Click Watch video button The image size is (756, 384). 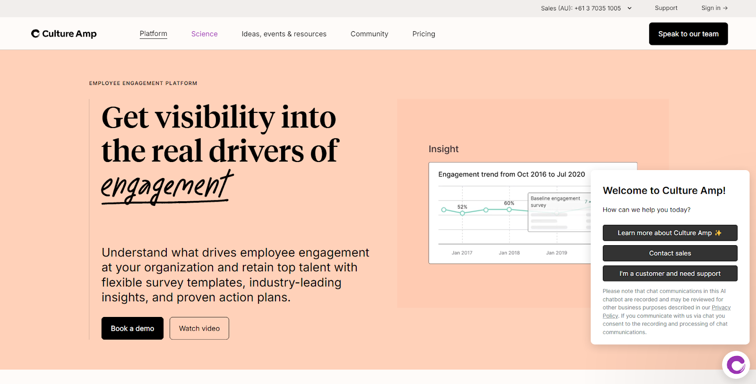point(199,328)
